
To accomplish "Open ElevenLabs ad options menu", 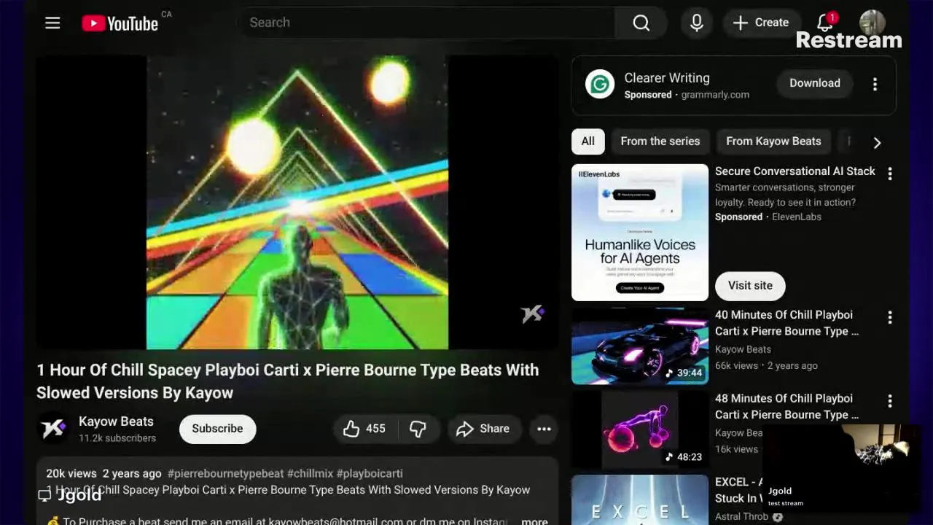I will (x=889, y=174).
